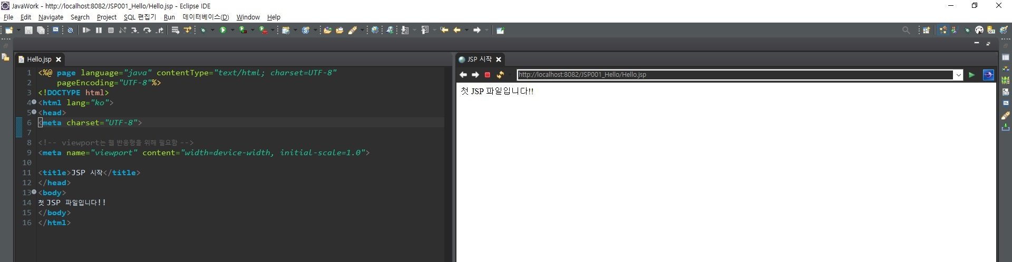Screen dimensions: 1012x262
Task: Click the toolbar Forward navigation arrow
Action: [x=477, y=31]
